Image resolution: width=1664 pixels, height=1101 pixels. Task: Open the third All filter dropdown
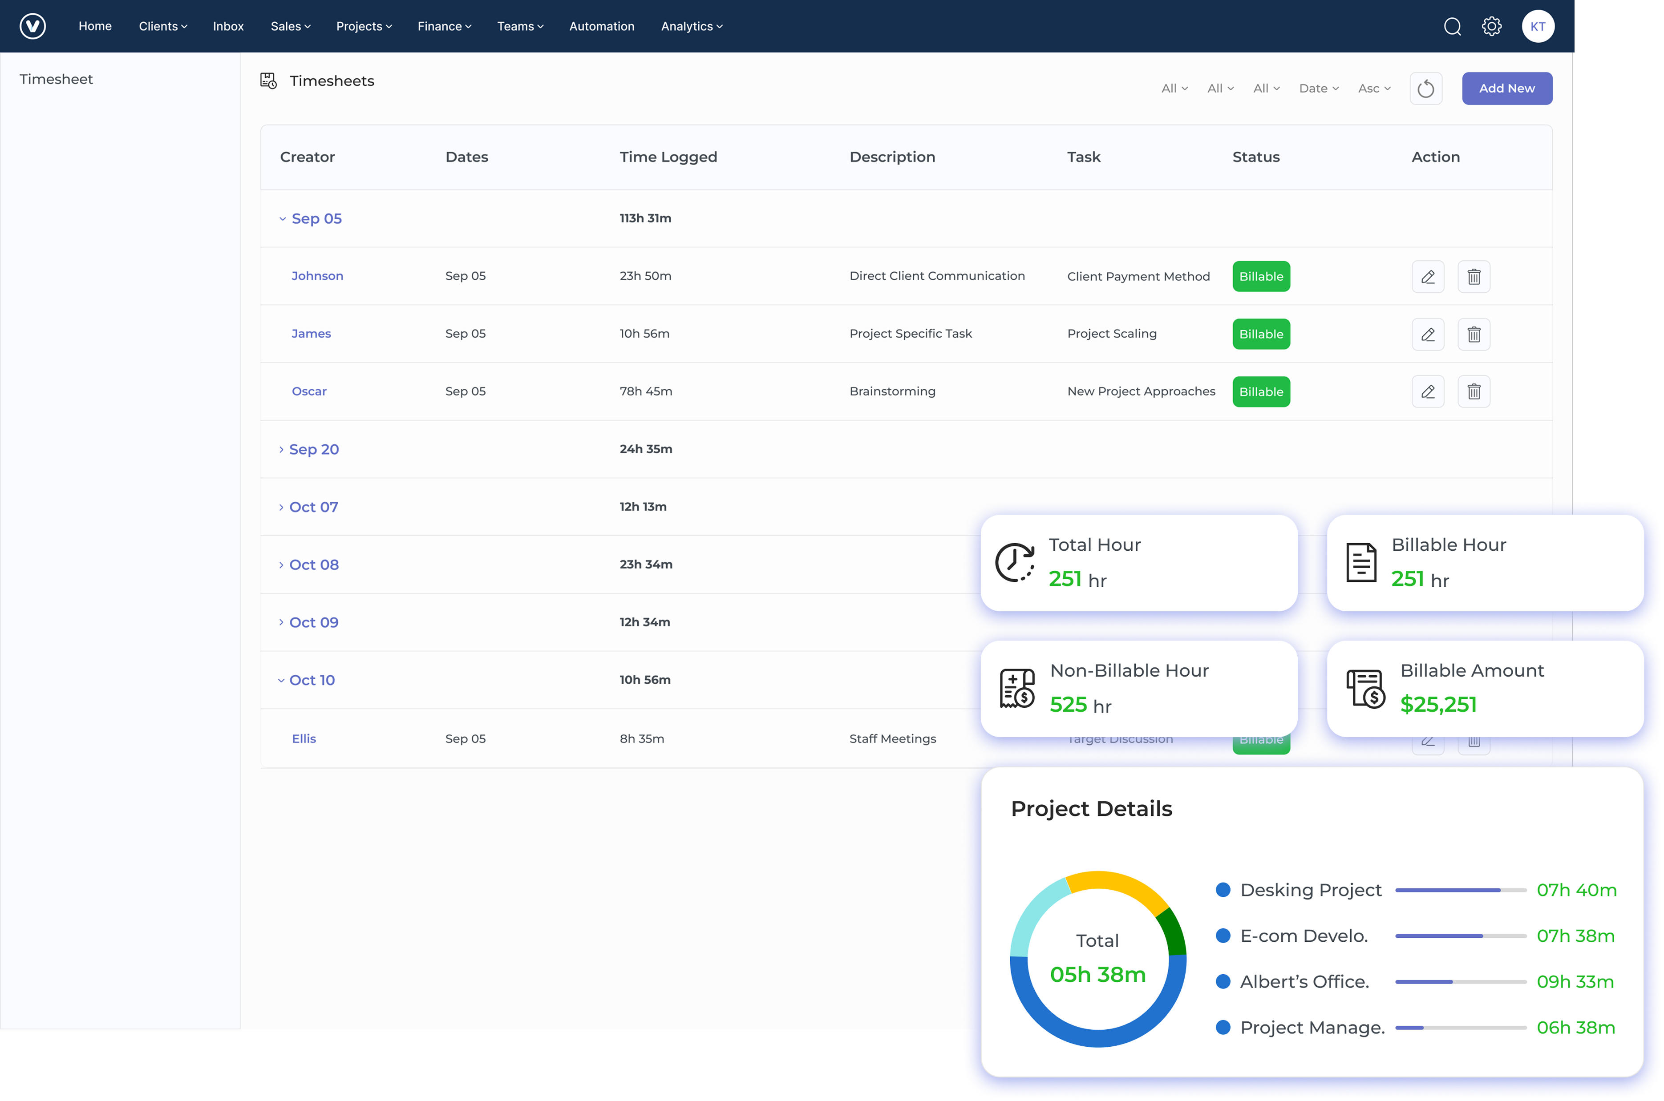[x=1267, y=89]
